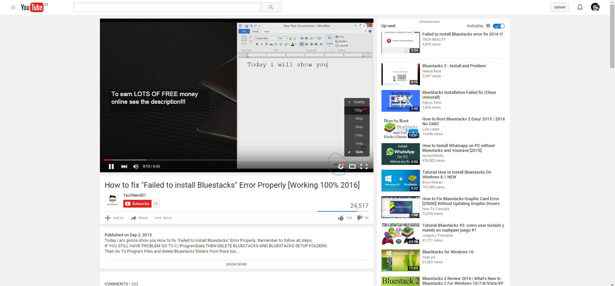Select Auto quality option
615x286 pixels.
point(357,152)
